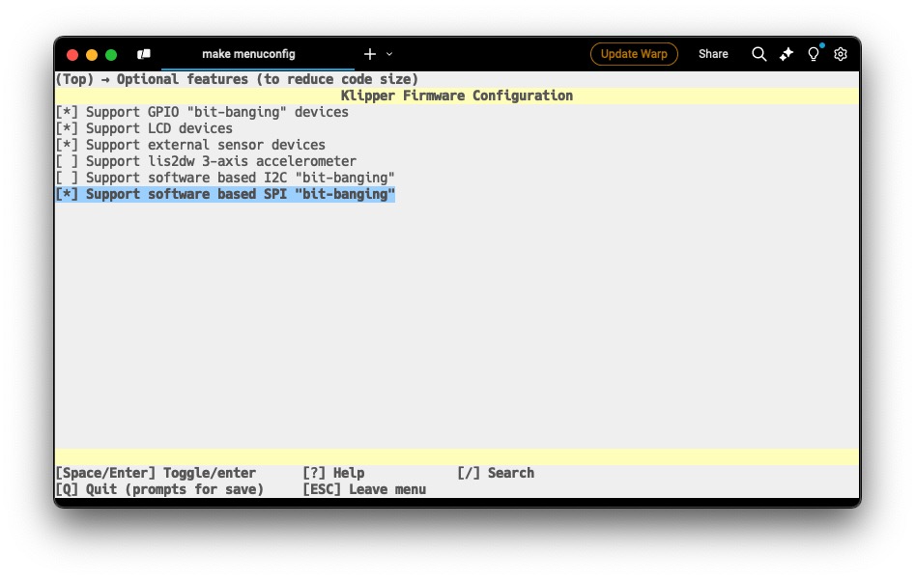Click the Update Warp button
915x579 pixels.
pyautogui.click(x=634, y=54)
